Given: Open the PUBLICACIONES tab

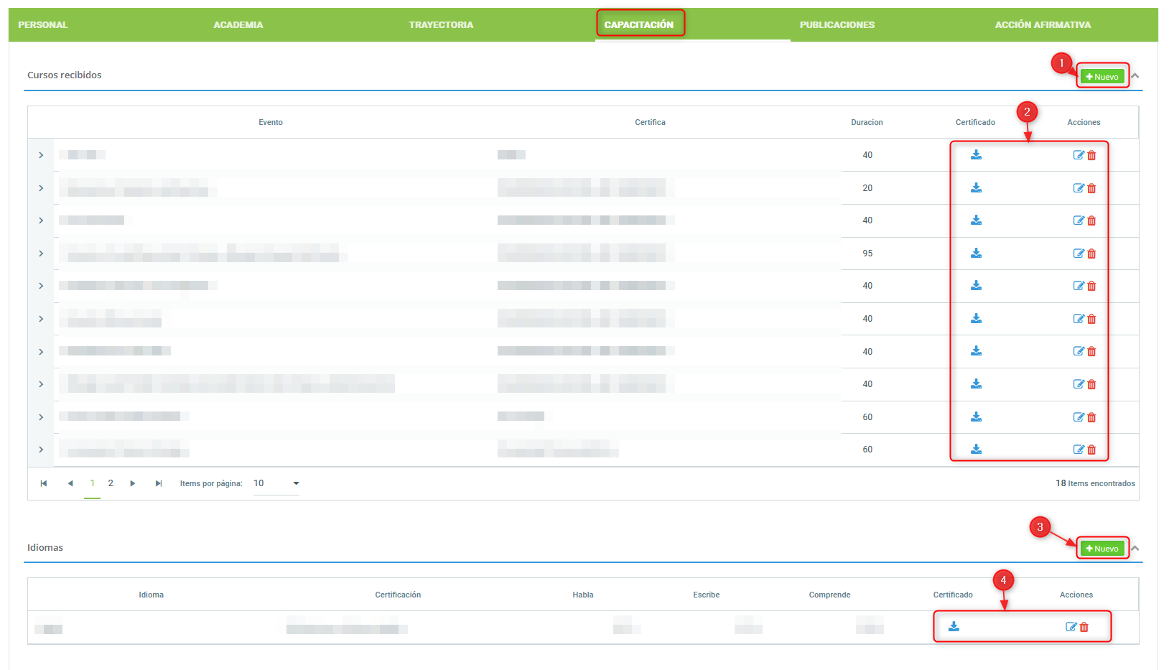Looking at the screenshot, I should [x=837, y=25].
